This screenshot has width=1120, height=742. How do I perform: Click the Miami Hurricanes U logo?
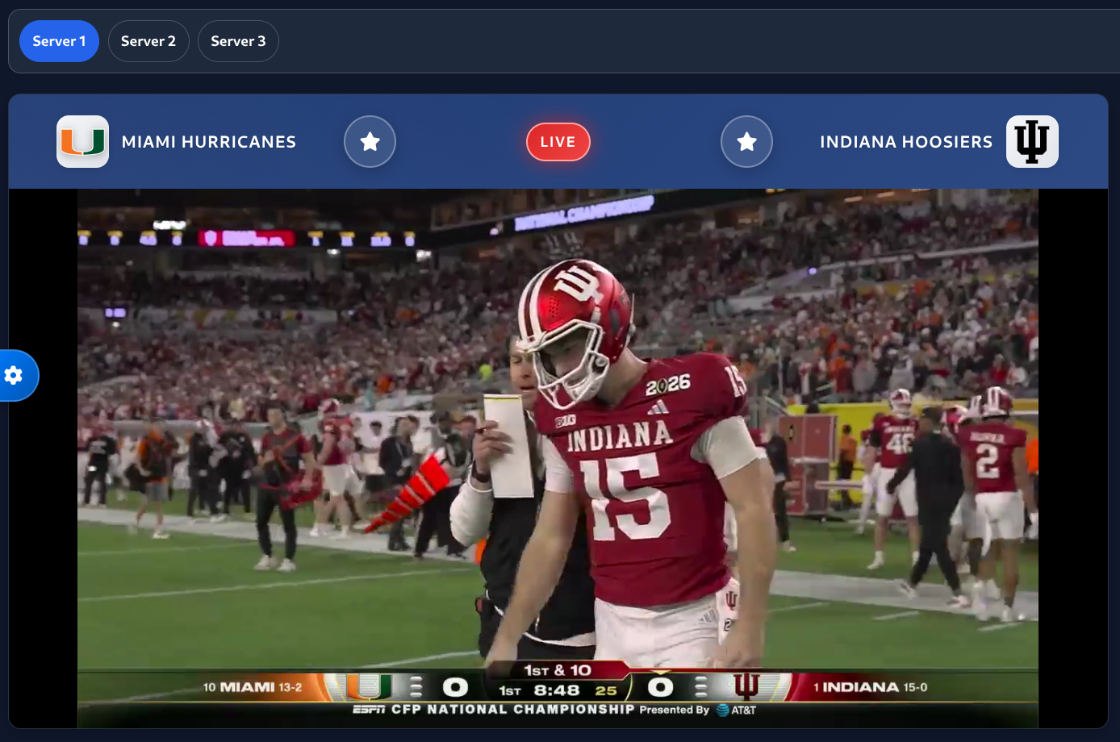coord(82,142)
